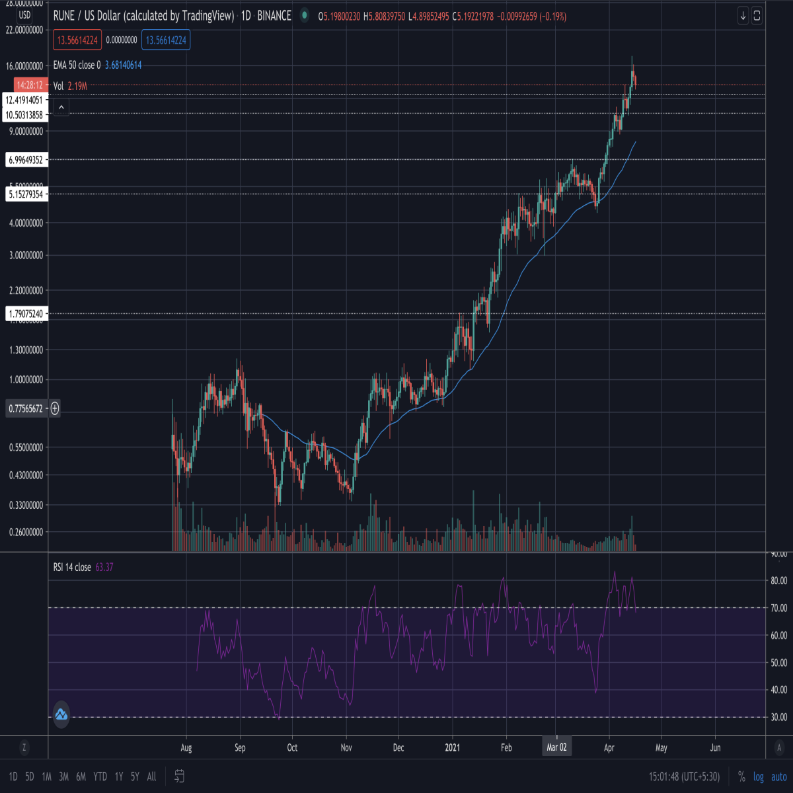
Task: Click the 63.37 RSI value
Action: tap(104, 567)
